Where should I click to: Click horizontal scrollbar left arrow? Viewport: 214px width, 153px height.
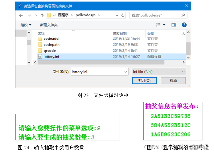point(35,62)
